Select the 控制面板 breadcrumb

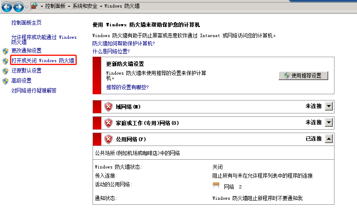[55, 6]
